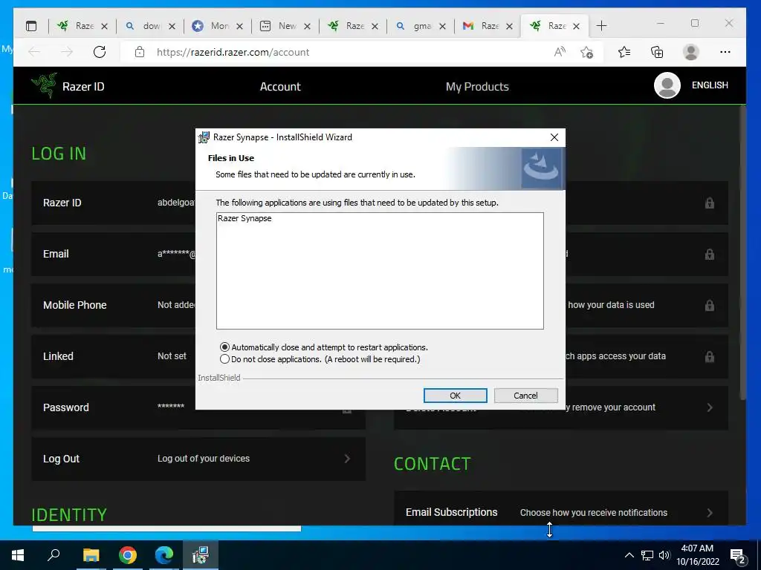Cancel the Razer Synapse installer dialog

coord(525,396)
